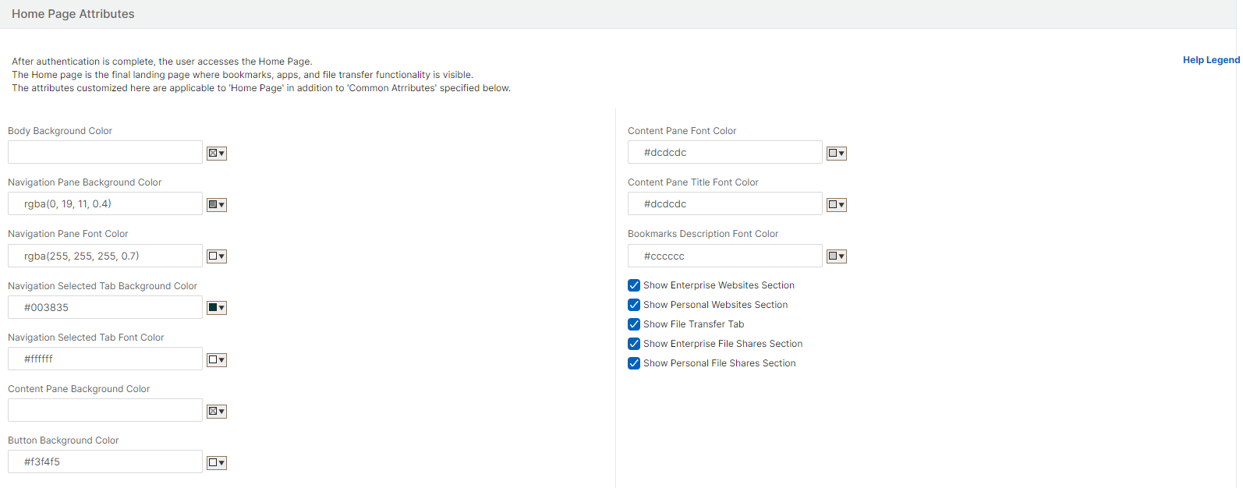1243x488 pixels.
Task: Uncheck Show Personal File Shares Section
Action: (x=634, y=363)
